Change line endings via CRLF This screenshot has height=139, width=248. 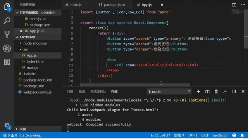coord(205,135)
